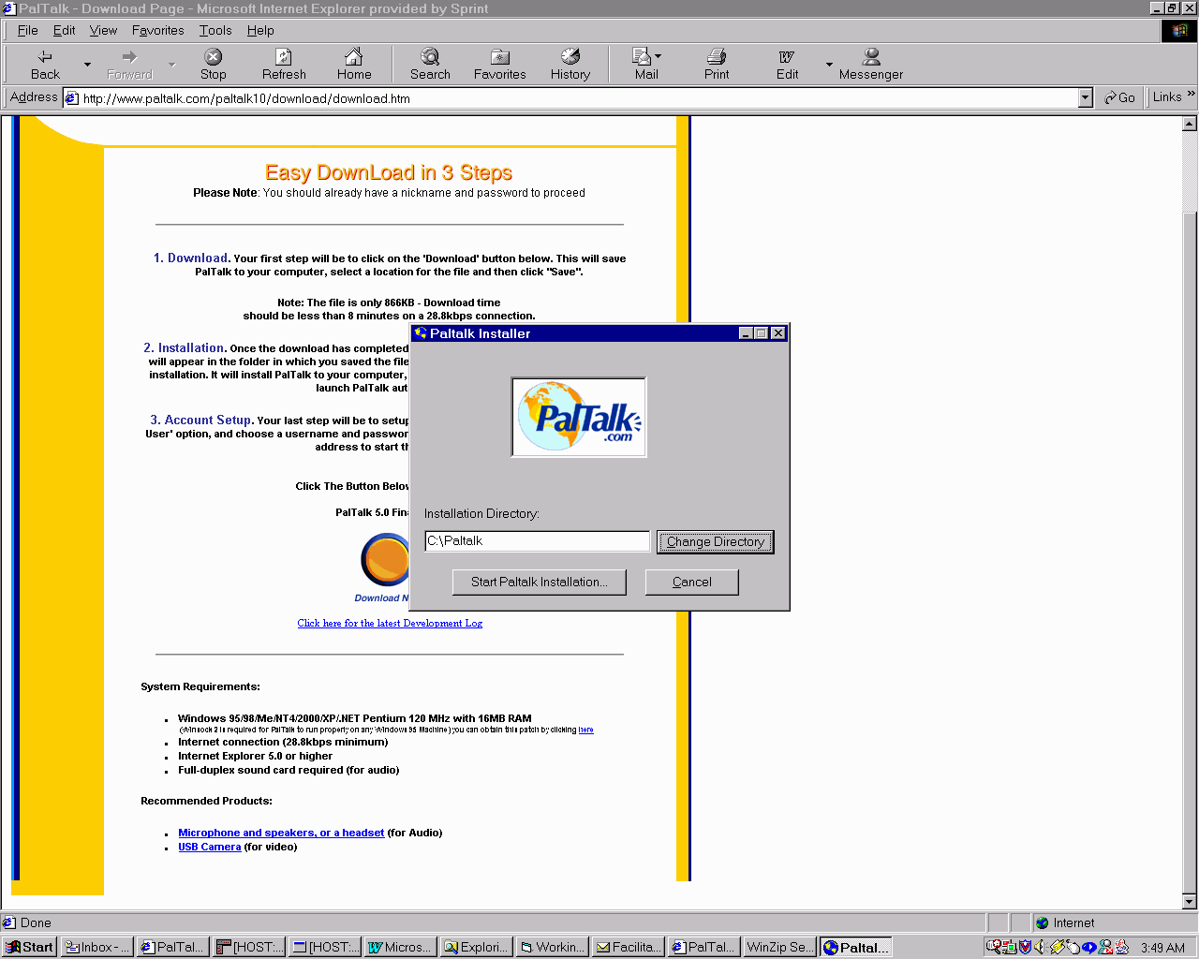
Task: Open the Help menu
Action: pyautogui.click(x=260, y=30)
